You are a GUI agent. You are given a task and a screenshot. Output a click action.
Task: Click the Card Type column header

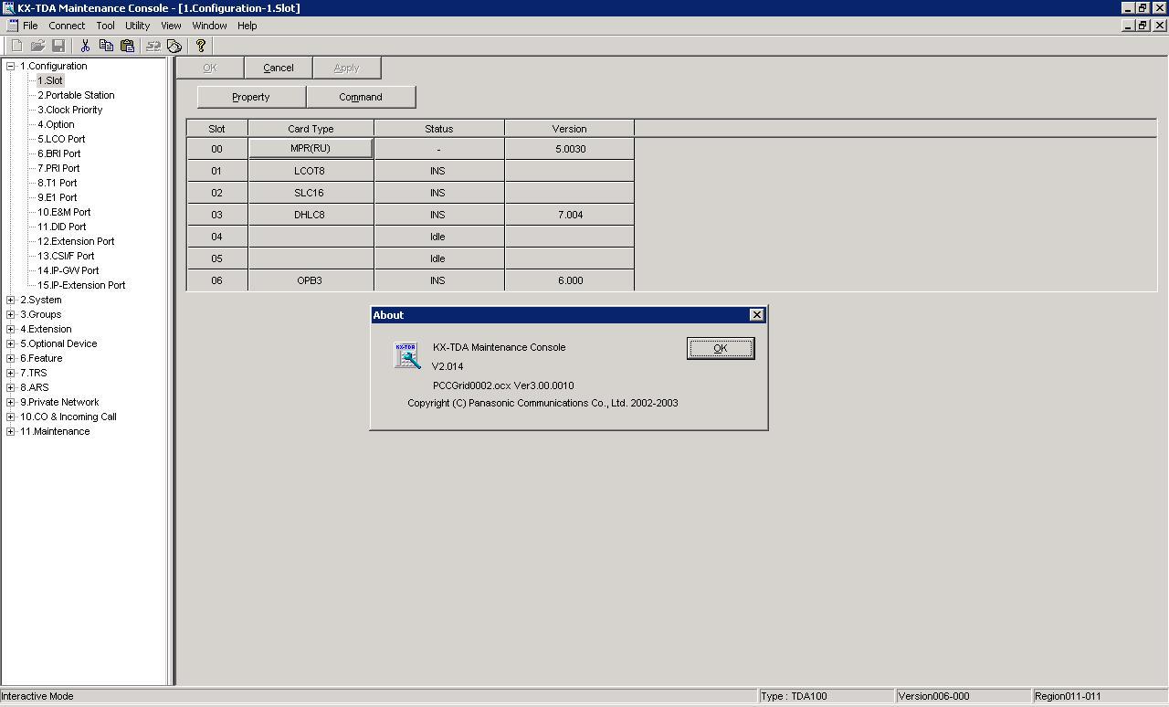click(311, 129)
